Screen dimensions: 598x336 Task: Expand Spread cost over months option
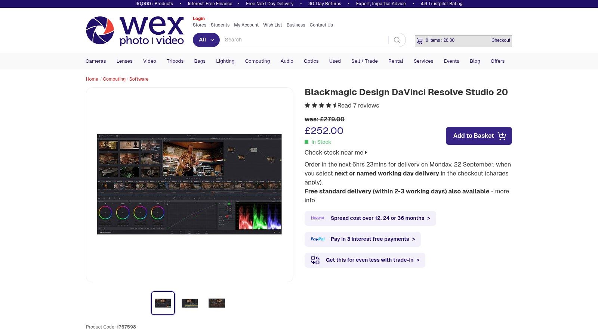[380, 218]
